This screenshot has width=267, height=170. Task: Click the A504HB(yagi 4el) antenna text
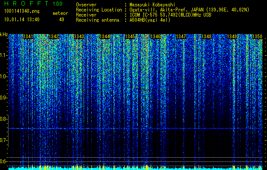[150, 20]
